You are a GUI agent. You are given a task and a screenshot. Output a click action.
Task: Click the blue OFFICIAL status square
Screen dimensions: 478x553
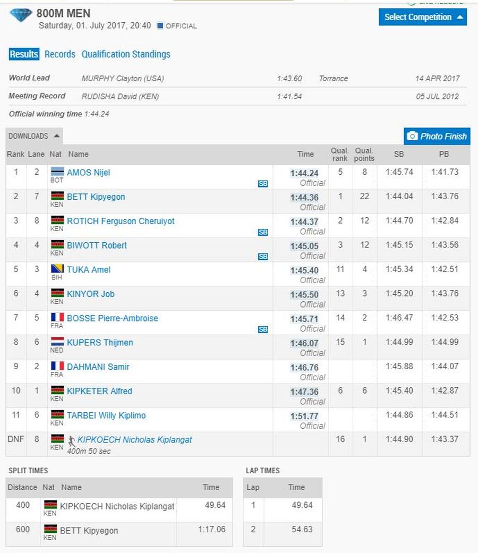tap(160, 25)
